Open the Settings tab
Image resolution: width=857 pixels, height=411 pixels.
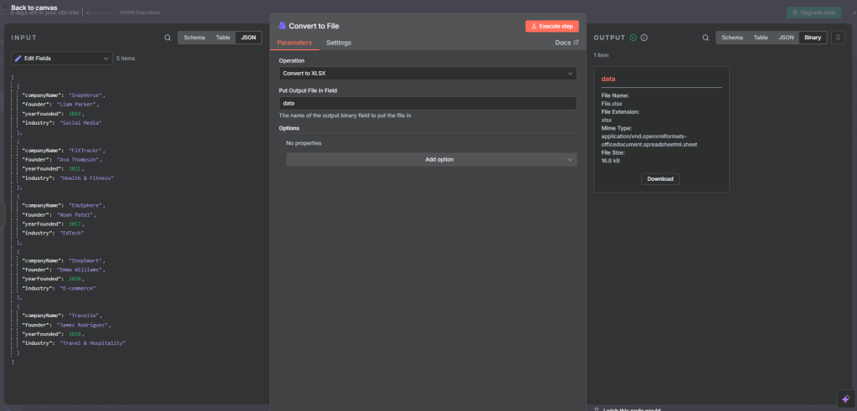pos(338,43)
